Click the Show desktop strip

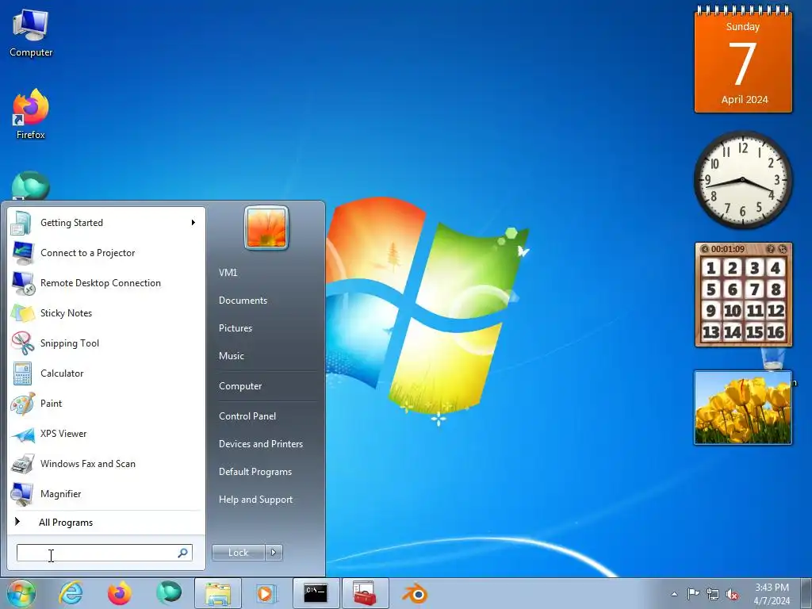tap(806, 593)
